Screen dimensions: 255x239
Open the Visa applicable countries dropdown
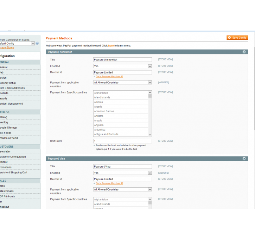(122, 189)
